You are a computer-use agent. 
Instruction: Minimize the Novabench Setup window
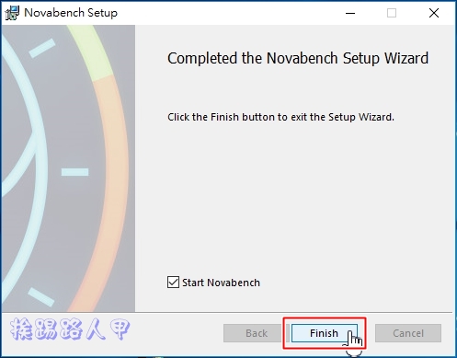(x=350, y=13)
